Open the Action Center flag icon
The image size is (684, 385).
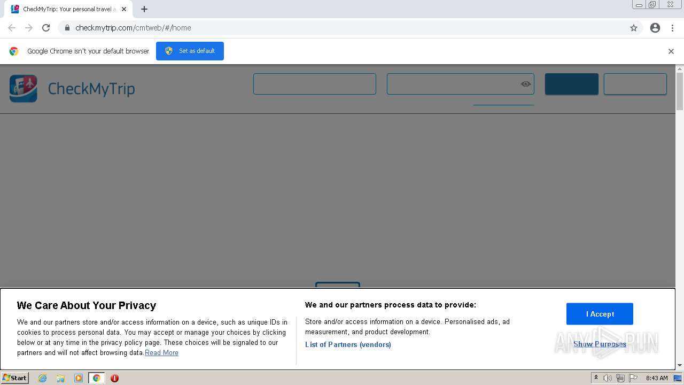633,378
